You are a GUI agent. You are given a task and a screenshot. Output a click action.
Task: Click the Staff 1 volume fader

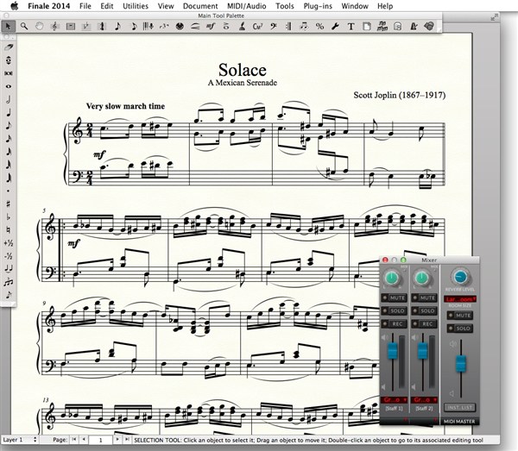coord(393,351)
